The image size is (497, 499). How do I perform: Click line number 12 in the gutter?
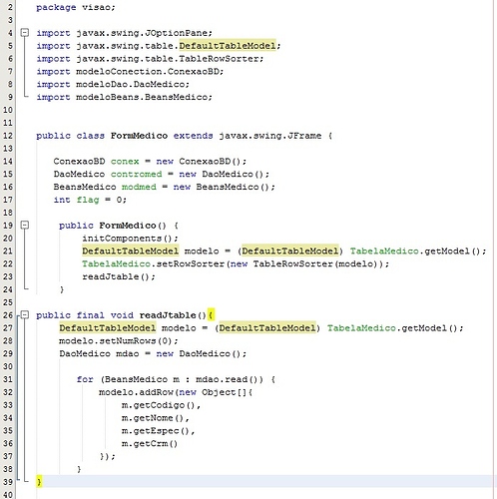click(x=8, y=136)
